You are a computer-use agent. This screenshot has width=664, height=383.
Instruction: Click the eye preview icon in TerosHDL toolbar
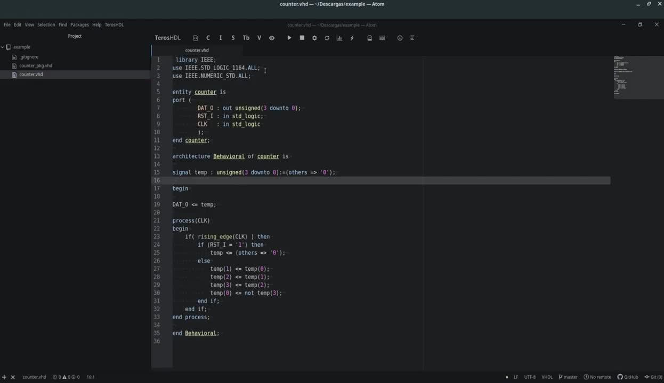click(272, 38)
